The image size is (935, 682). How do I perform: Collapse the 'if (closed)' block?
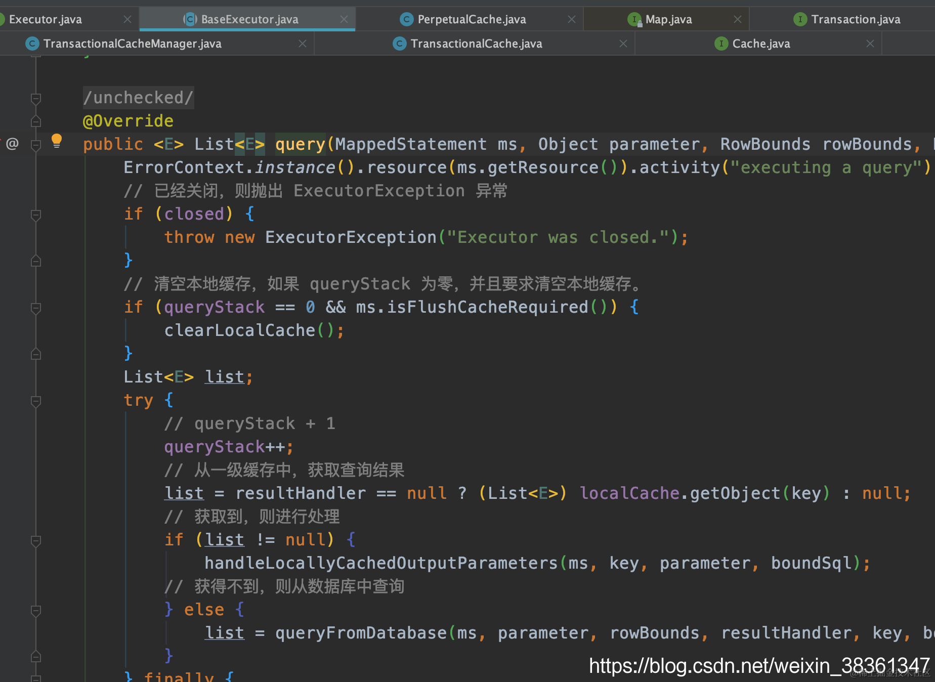(x=36, y=215)
